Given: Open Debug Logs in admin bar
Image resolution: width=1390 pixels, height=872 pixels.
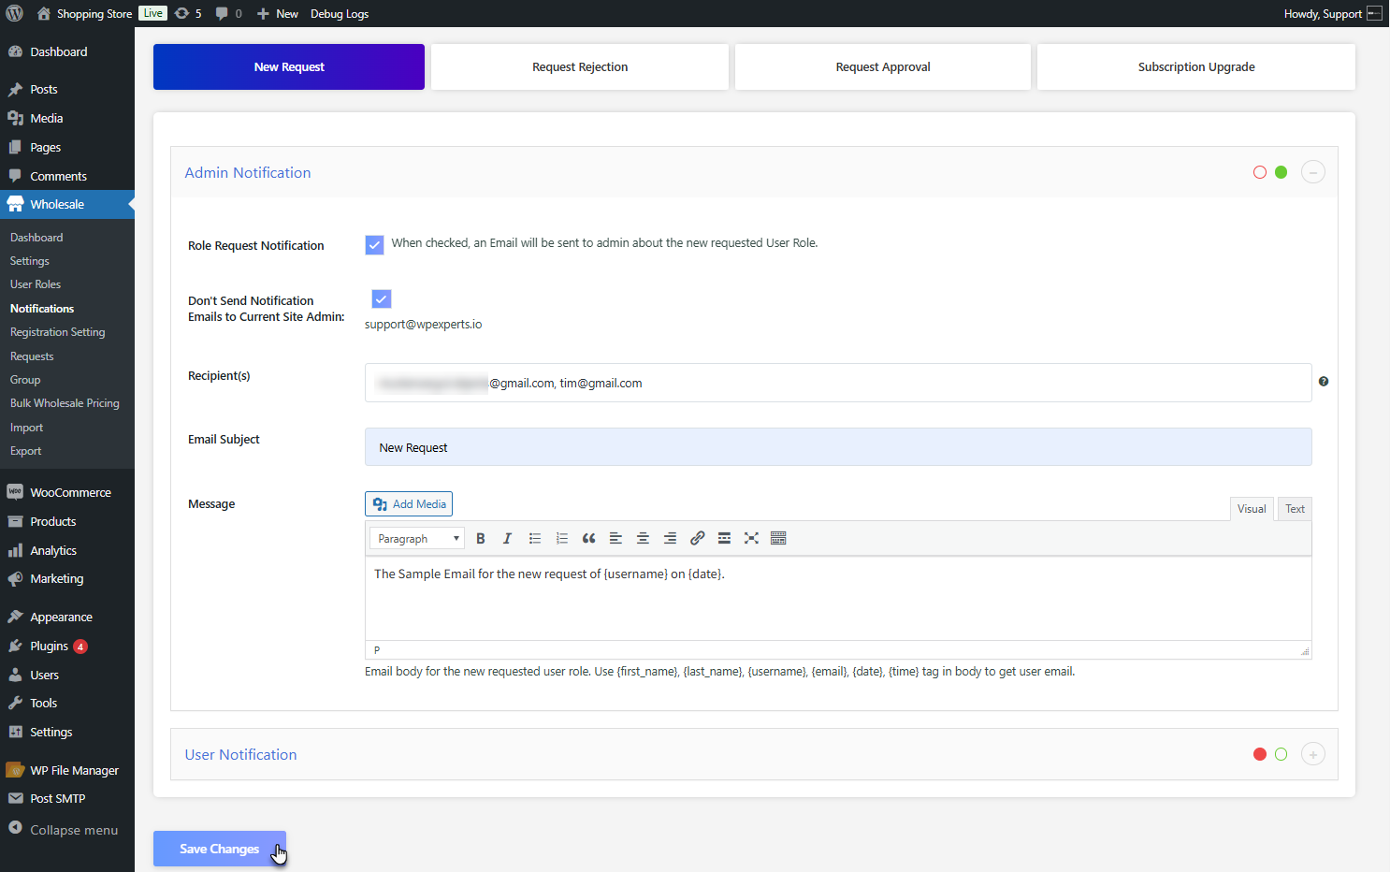Looking at the screenshot, I should tap(340, 13).
